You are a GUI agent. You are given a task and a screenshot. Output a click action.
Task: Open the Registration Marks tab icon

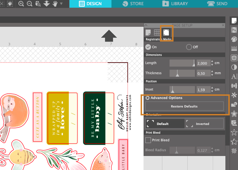(x=166, y=32)
